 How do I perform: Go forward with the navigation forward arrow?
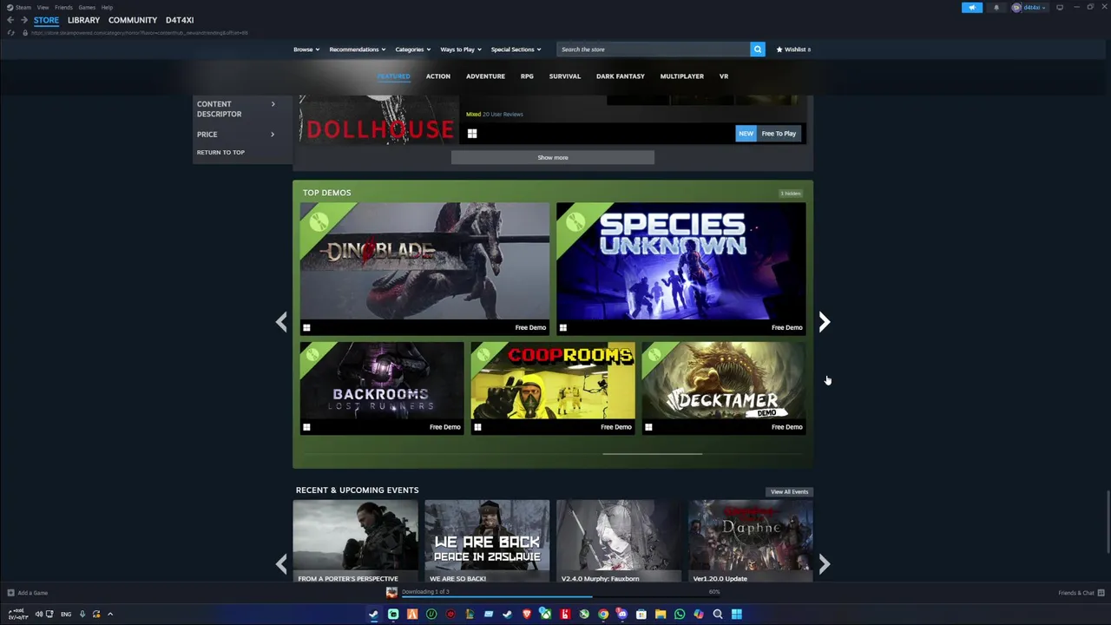[x=23, y=20]
